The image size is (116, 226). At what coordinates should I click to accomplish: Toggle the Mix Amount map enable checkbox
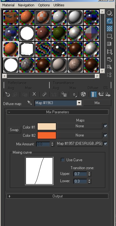(x=105, y=143)
